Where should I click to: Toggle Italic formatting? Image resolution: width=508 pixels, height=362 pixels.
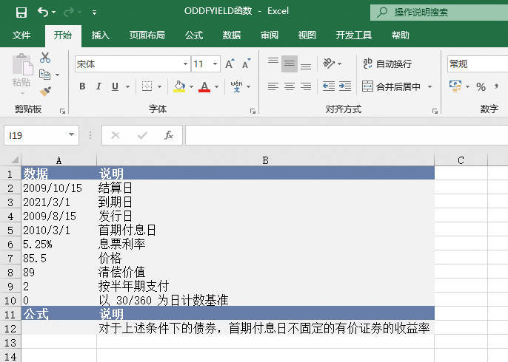click(x=98, y=86)
